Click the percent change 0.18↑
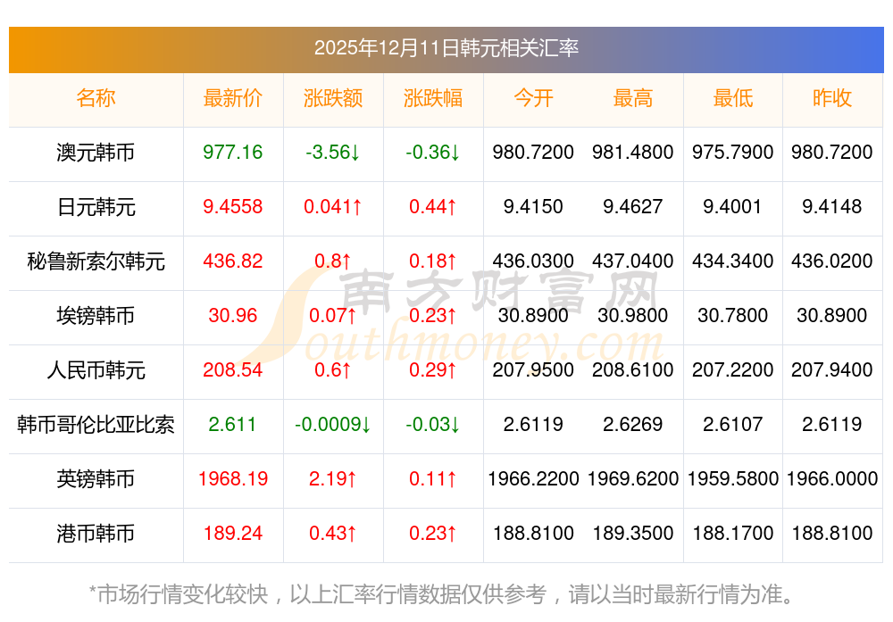Viewport: 893px width, 622px height. point(433,261)
